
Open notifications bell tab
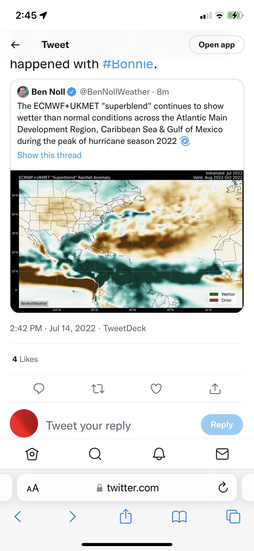coord(159,454)
